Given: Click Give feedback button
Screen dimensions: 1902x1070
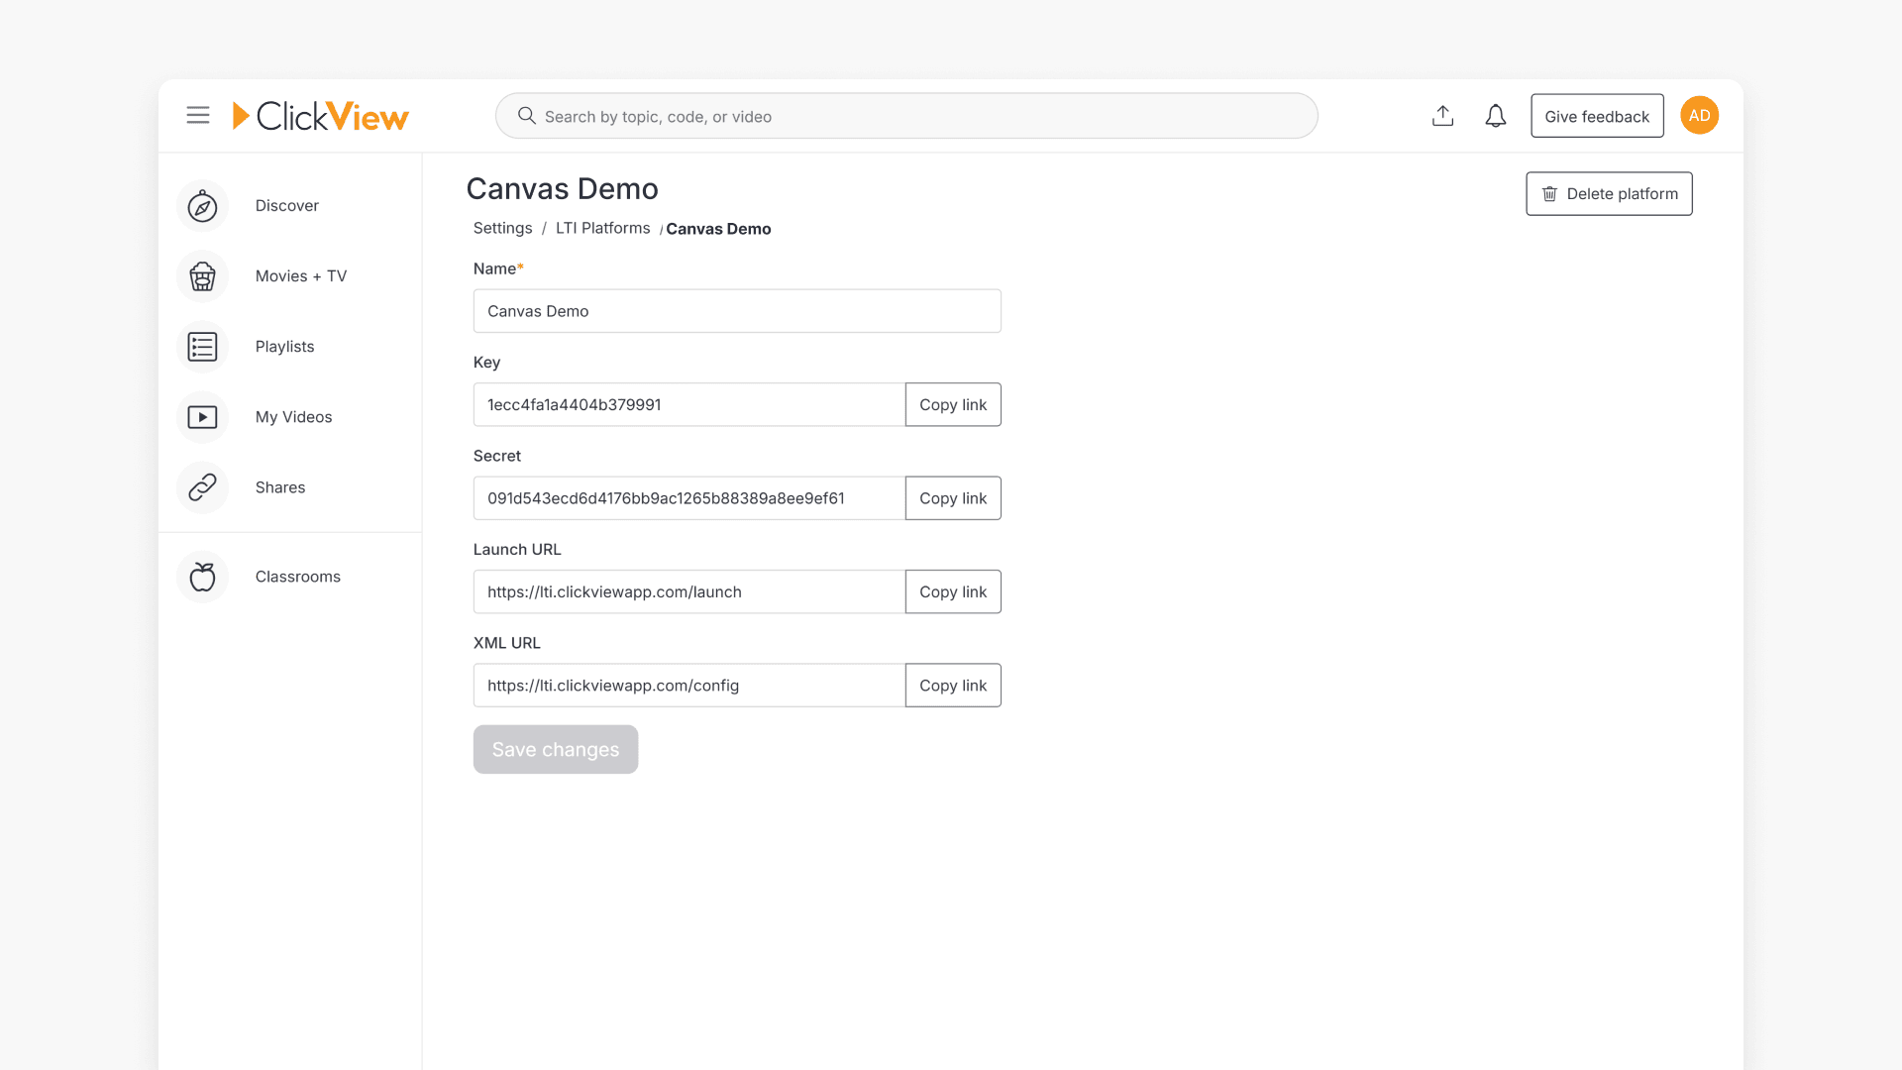Looking at the screenshot, I should (1597, 115).
